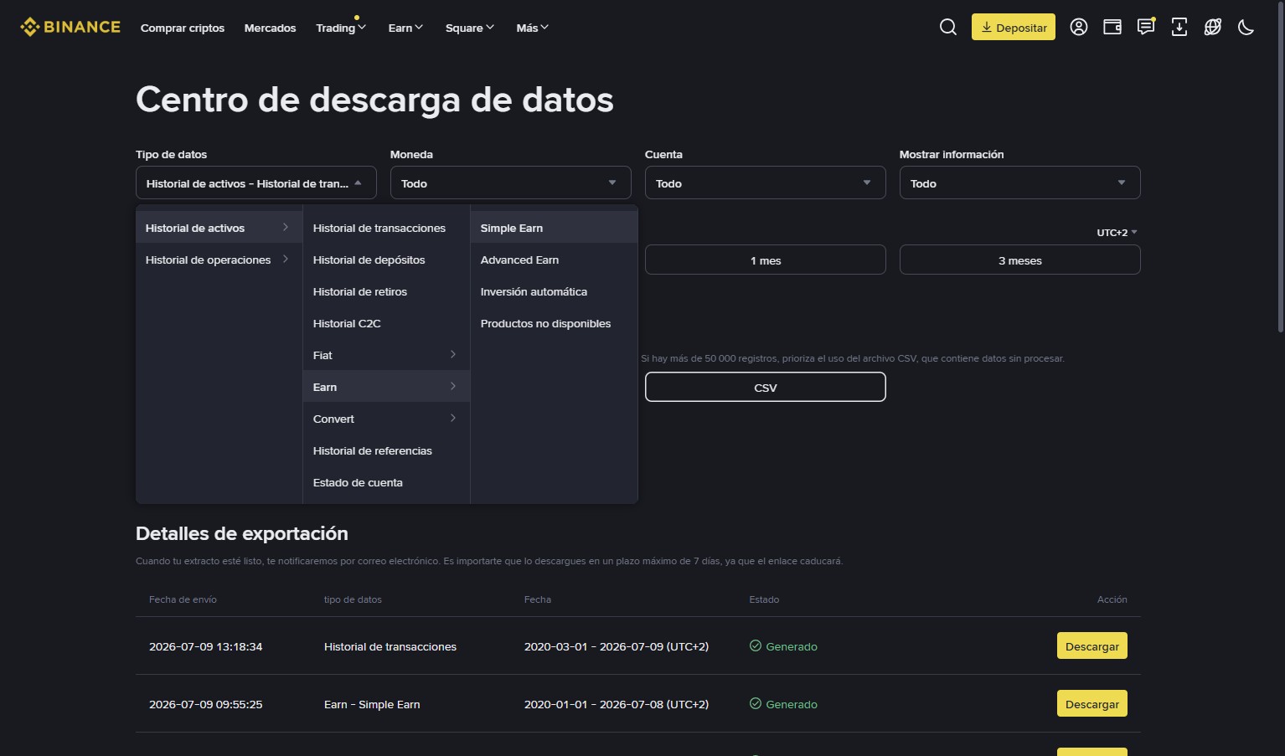Viewport: 1285px width, 756px height.
Task: Open the wallet icon in header
Action: (1112, 27)
